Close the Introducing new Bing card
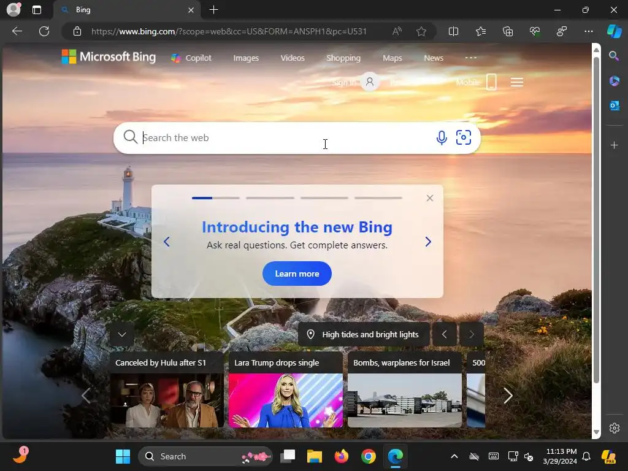The image size is (628, 471). pos(430,198)
